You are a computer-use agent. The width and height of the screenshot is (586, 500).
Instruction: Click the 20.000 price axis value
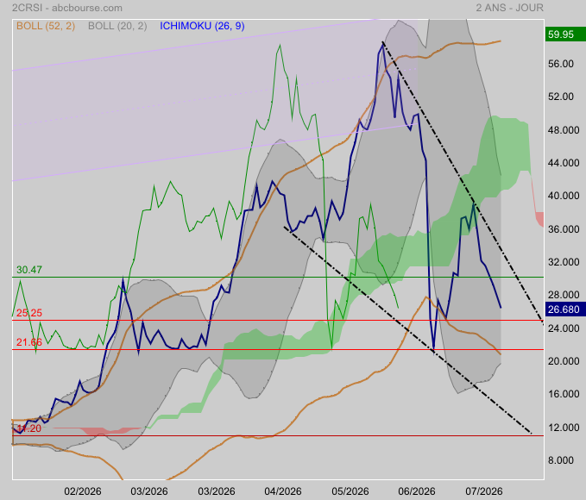[564, 361]
